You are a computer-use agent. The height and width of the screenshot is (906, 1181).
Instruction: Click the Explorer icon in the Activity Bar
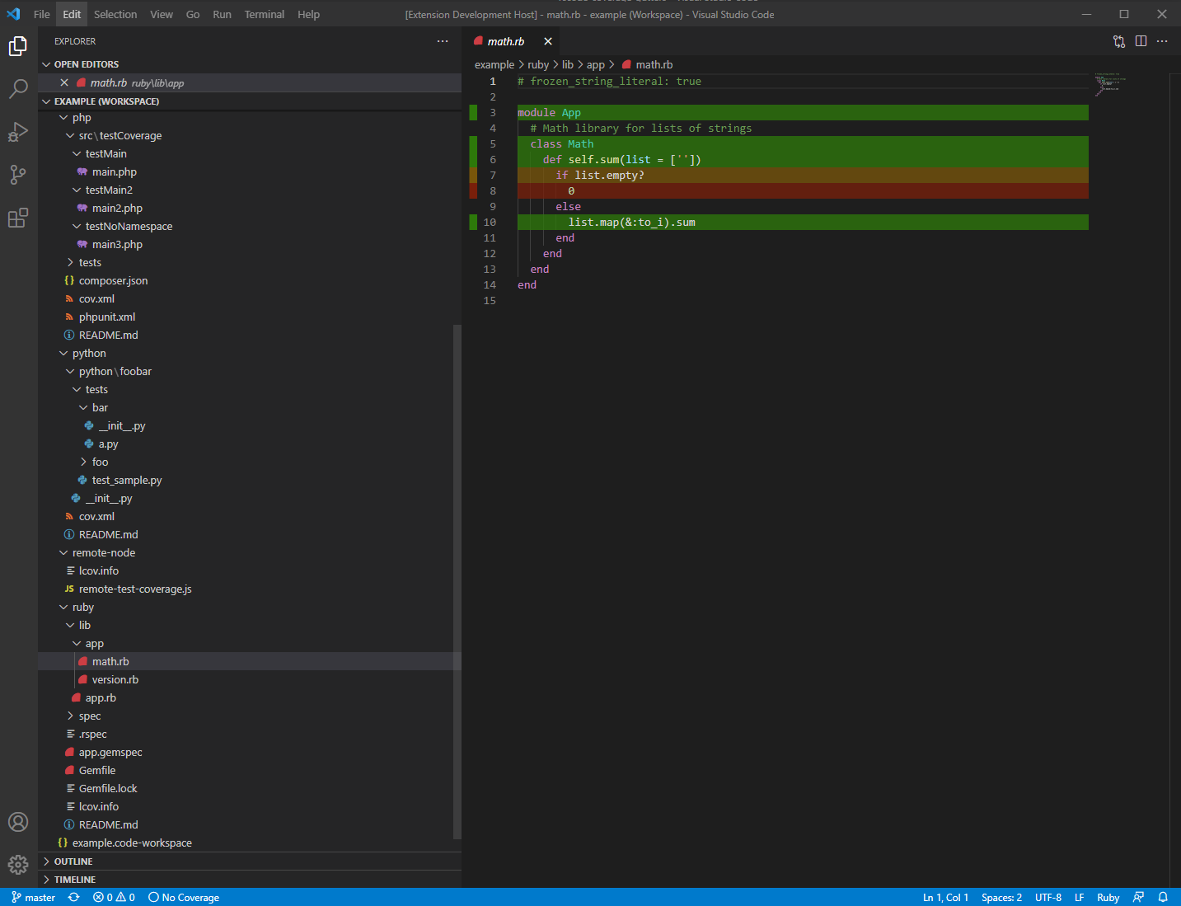pos(17,46)
